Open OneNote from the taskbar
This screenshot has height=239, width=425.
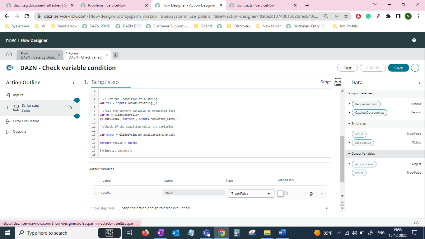tap(161, 233)
